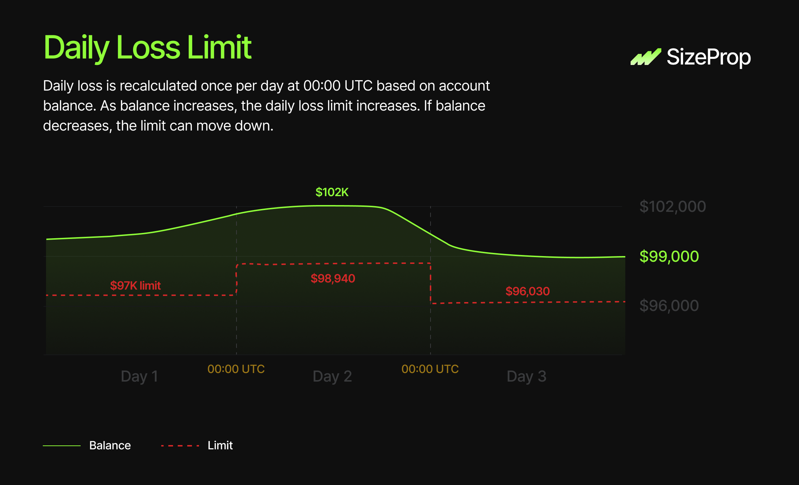Click the SizeProp brand name text

(708, 57)
